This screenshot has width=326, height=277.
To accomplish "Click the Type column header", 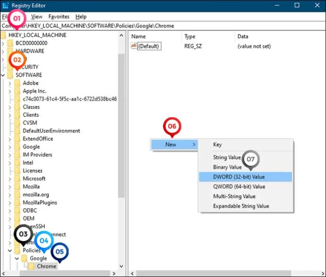I will [190, 36].
